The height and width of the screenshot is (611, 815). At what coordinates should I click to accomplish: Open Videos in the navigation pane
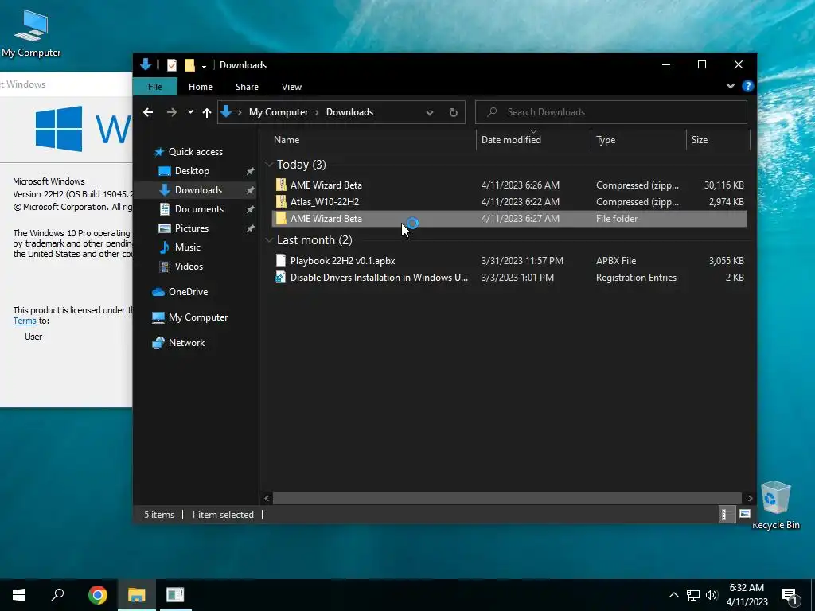click(189, 267)
